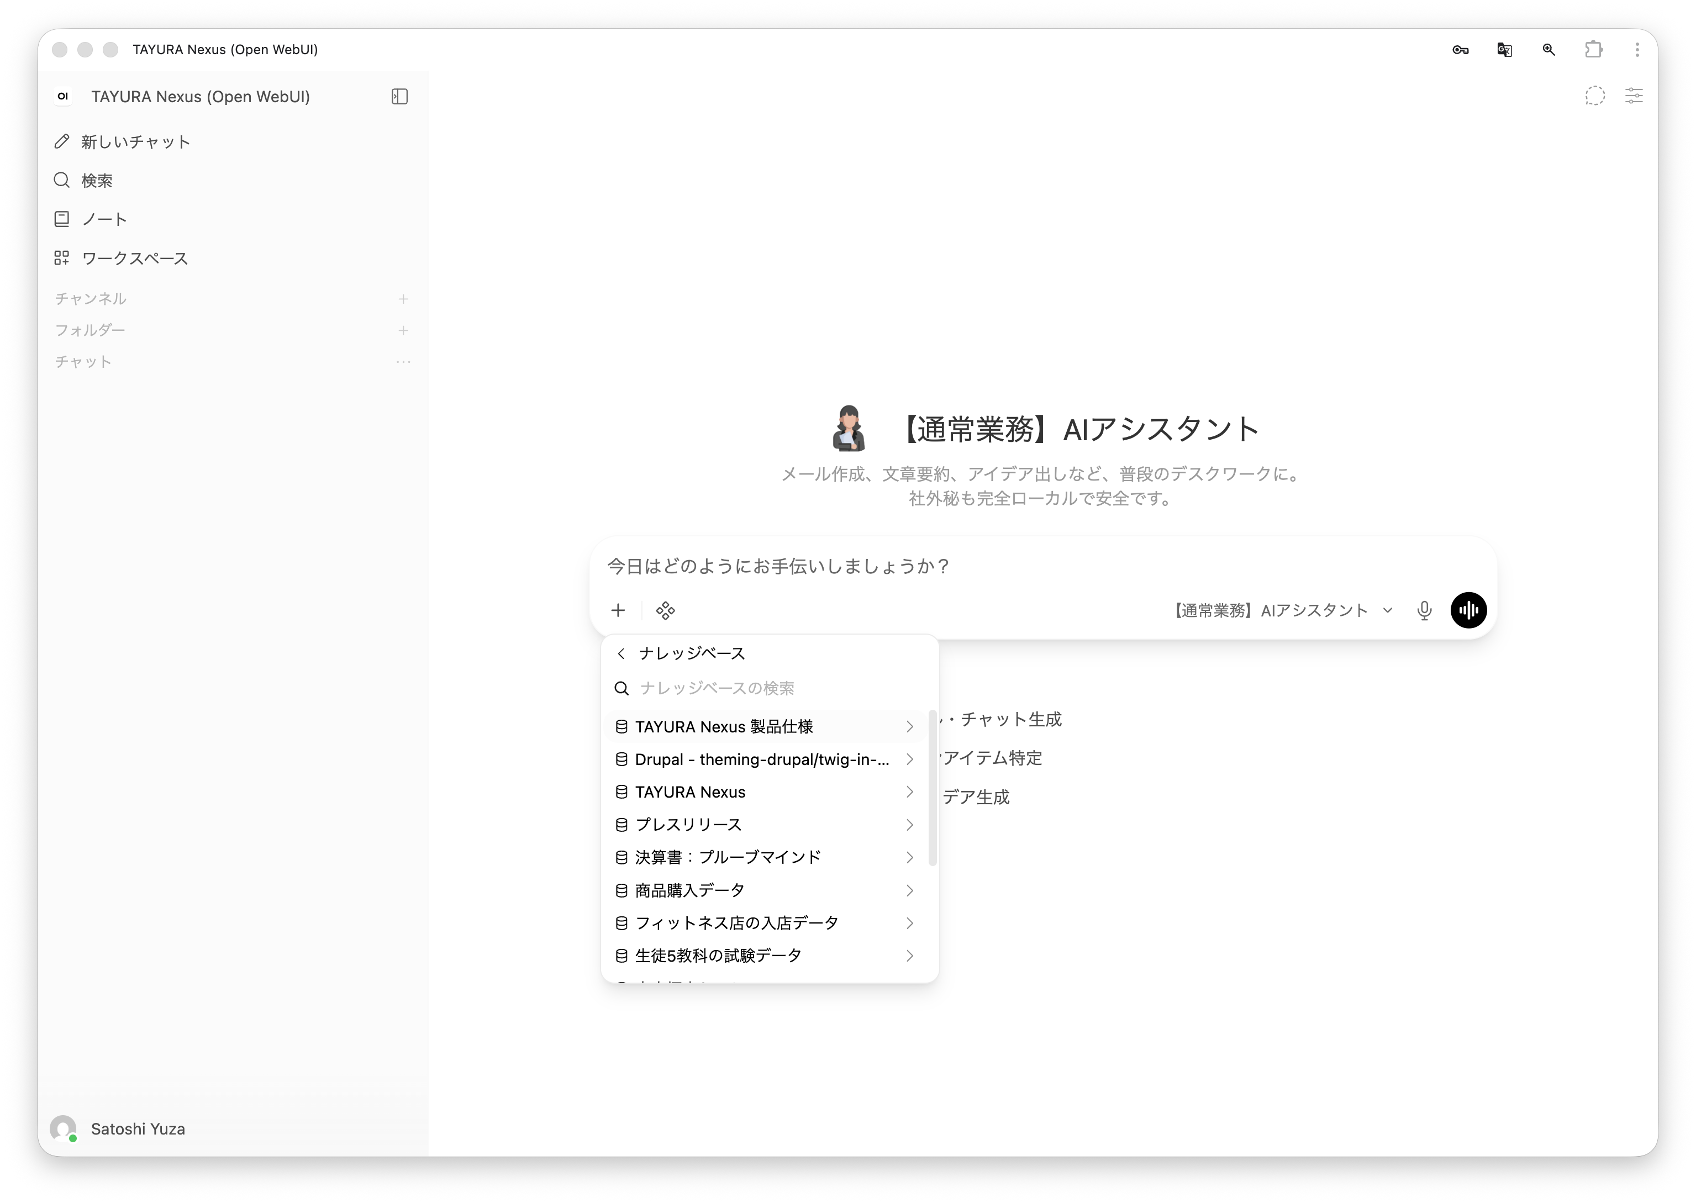Expand the プレスリリース chevron

point(910,825)
